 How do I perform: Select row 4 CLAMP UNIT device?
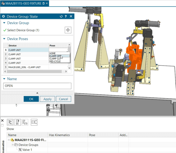pyautogui.click(x=28, y=63)
